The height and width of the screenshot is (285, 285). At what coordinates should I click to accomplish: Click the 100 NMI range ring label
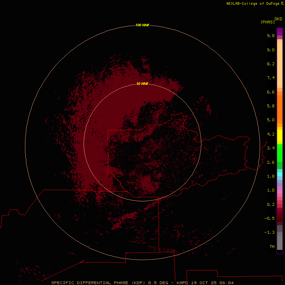pyautogui.click(x=142, y=25)
